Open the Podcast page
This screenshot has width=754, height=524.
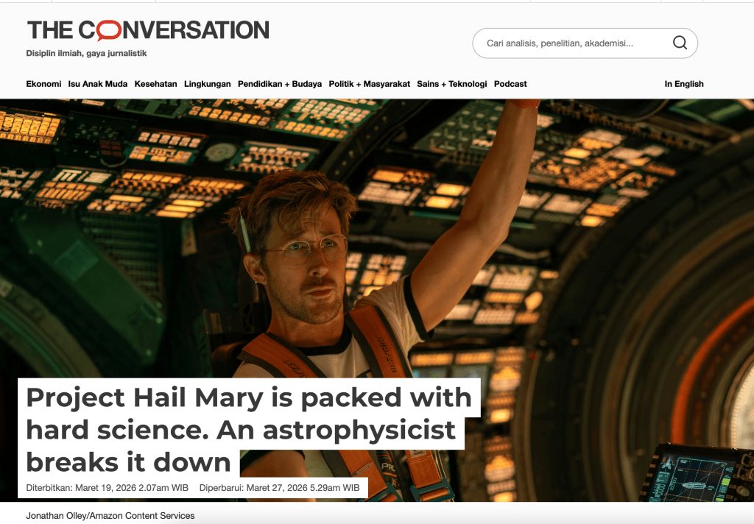510,84
